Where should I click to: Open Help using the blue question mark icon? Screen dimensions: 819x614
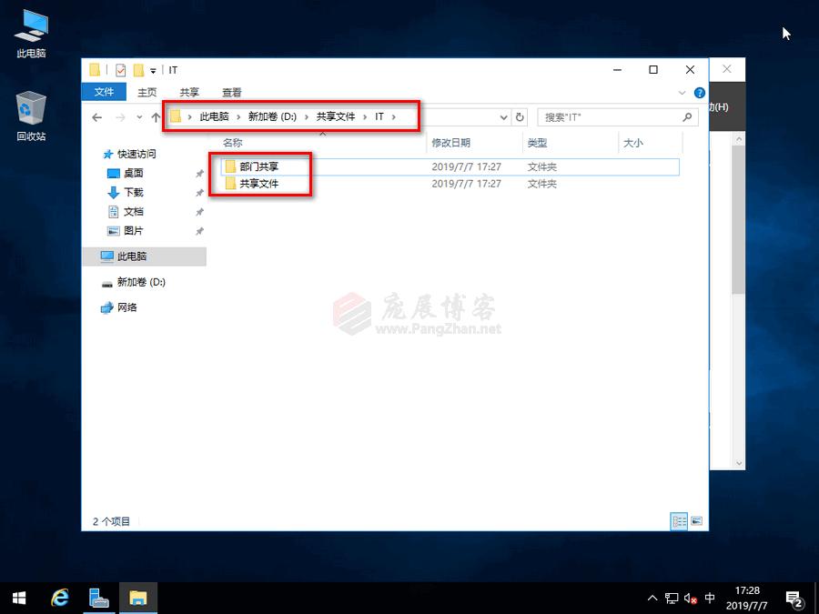click(698, 92)
